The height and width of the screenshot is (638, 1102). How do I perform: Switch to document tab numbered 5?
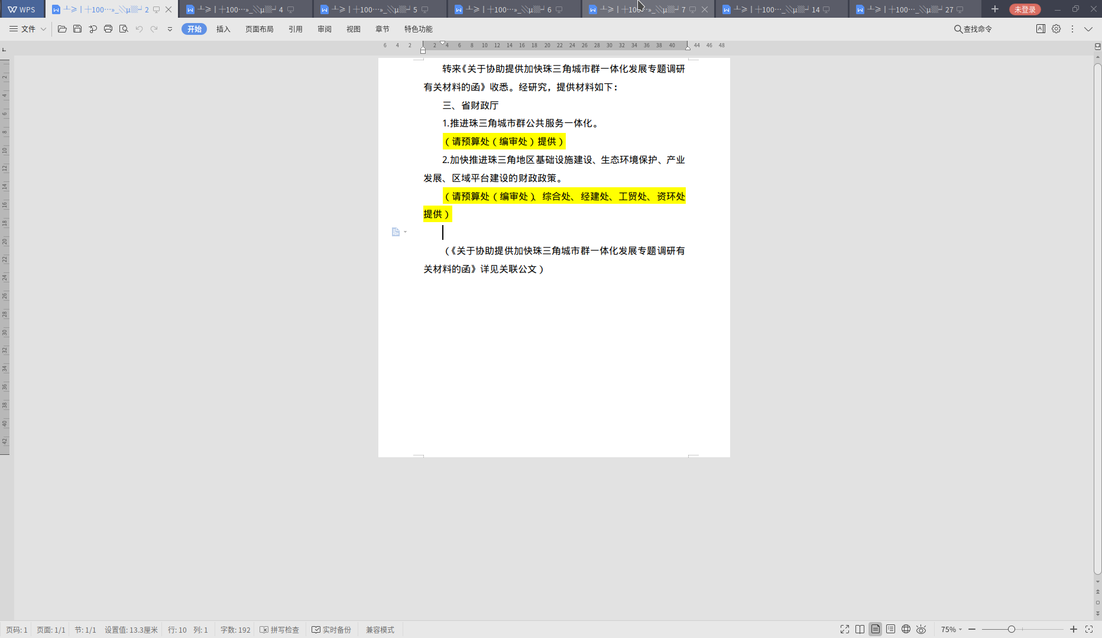click(379, 9)
